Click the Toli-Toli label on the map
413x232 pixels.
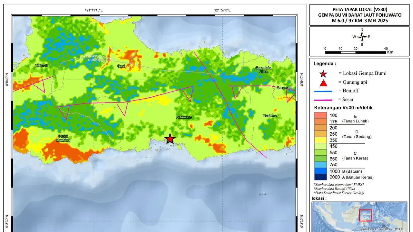point(41,66)
